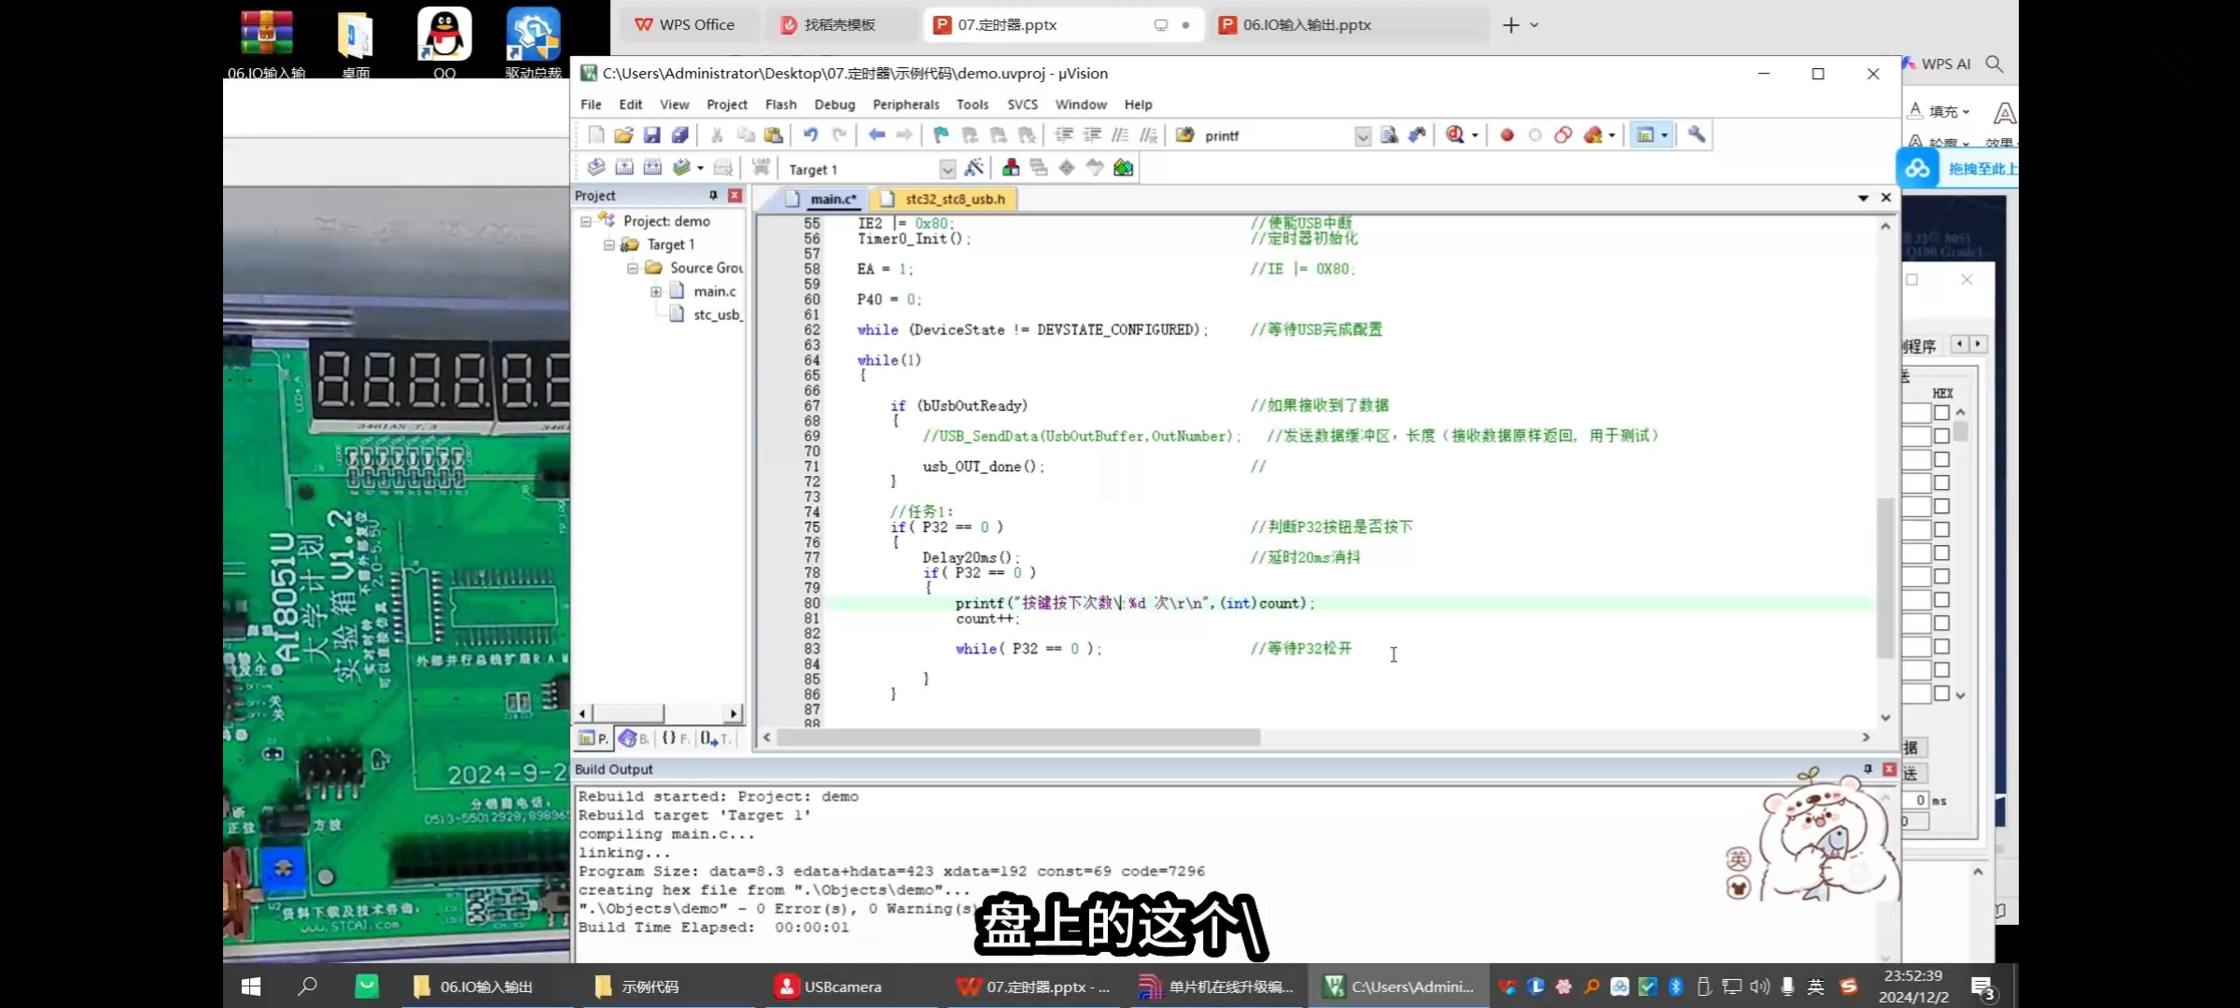
Task: Click the Build target icon
Action: (x=624, y=168)
